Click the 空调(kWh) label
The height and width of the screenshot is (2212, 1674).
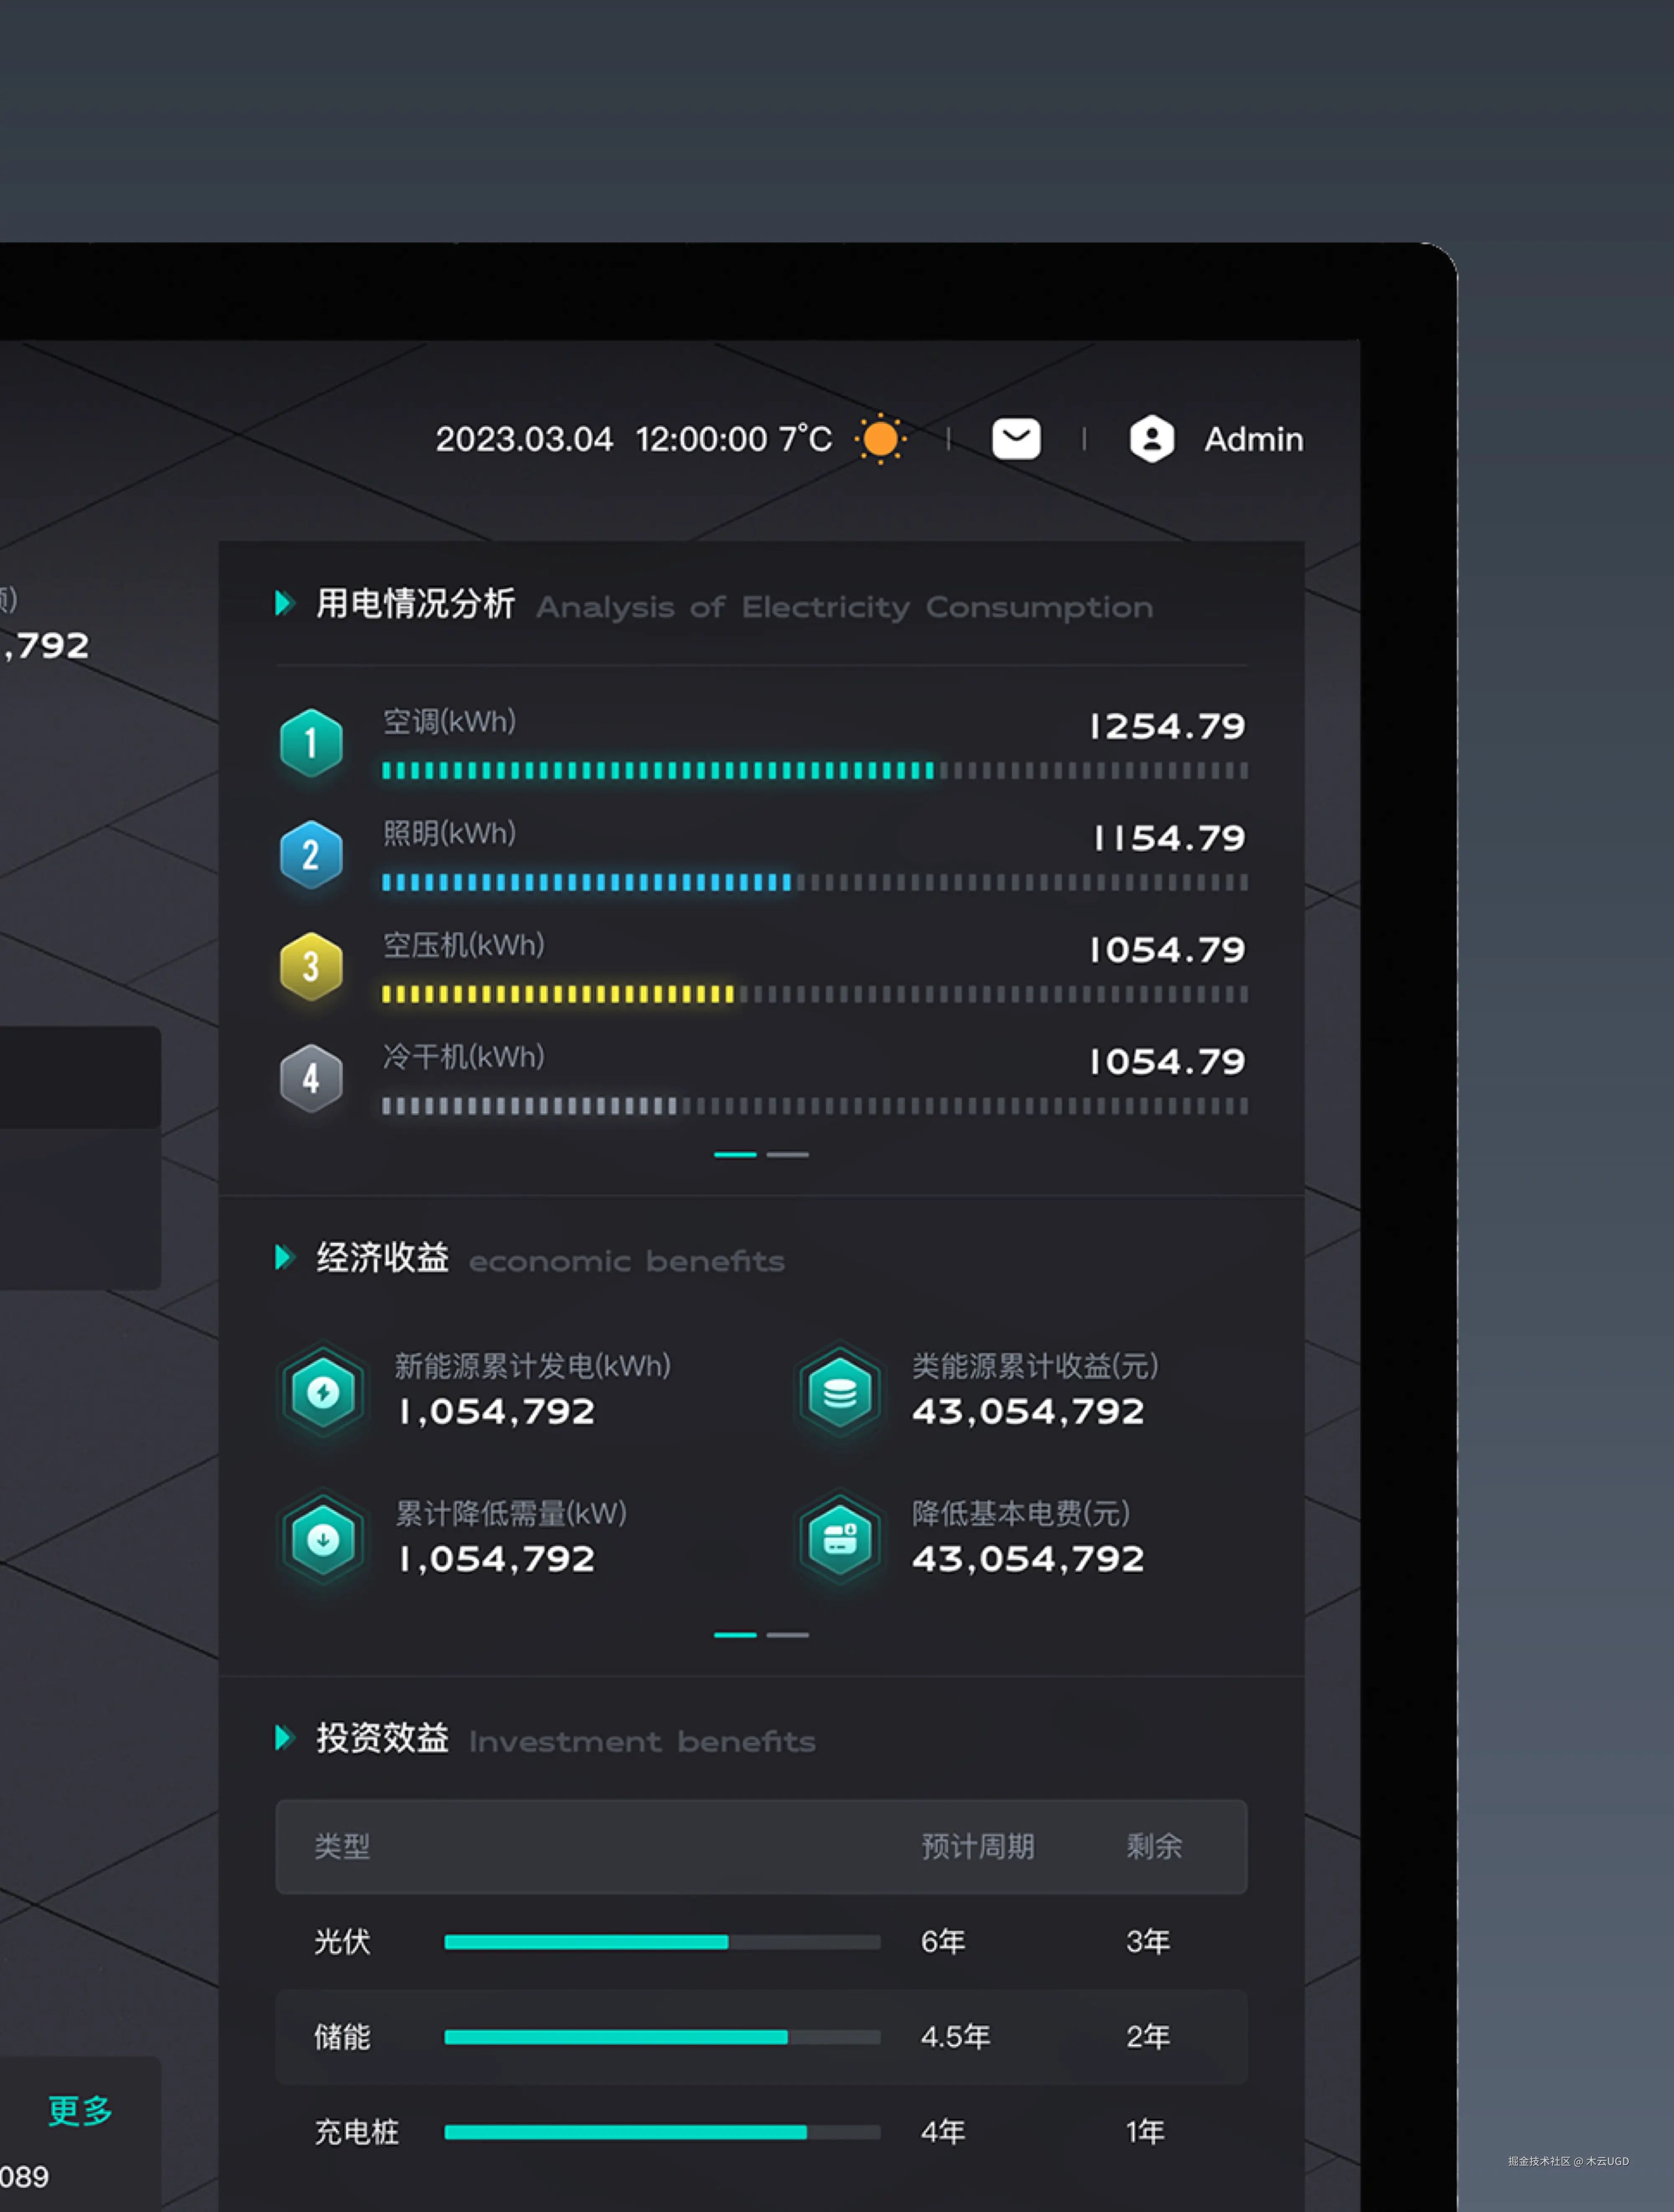pyautogui.click(x=450, y=721)
